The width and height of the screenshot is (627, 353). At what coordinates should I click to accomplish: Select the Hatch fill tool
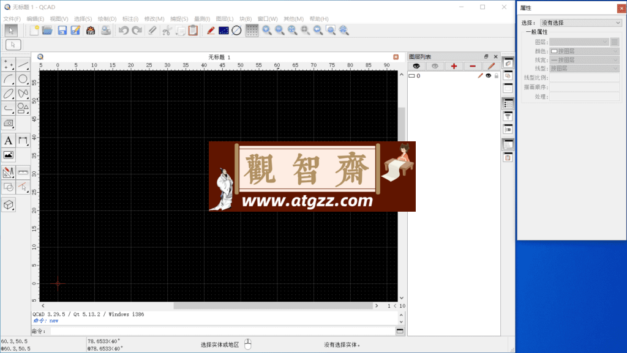click(x=9, y=124)
